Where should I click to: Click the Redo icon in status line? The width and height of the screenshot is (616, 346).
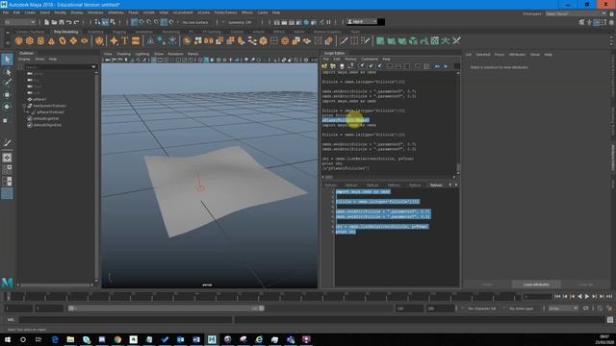click(x=76, y=22)
